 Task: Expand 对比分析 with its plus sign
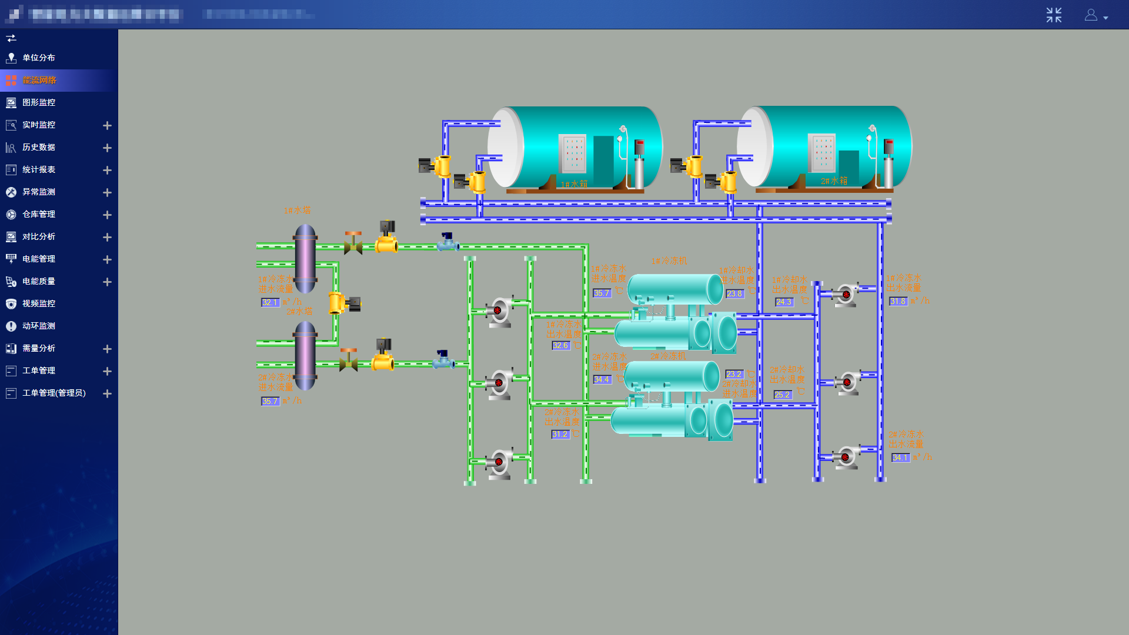(107, 237)
